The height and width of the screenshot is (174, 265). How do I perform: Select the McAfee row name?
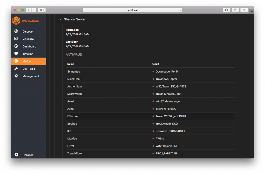72,138
